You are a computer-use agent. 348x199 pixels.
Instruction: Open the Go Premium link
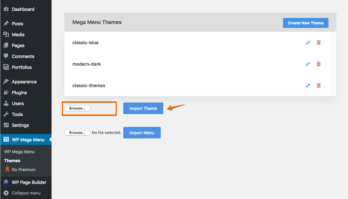(x=23, y=170)
